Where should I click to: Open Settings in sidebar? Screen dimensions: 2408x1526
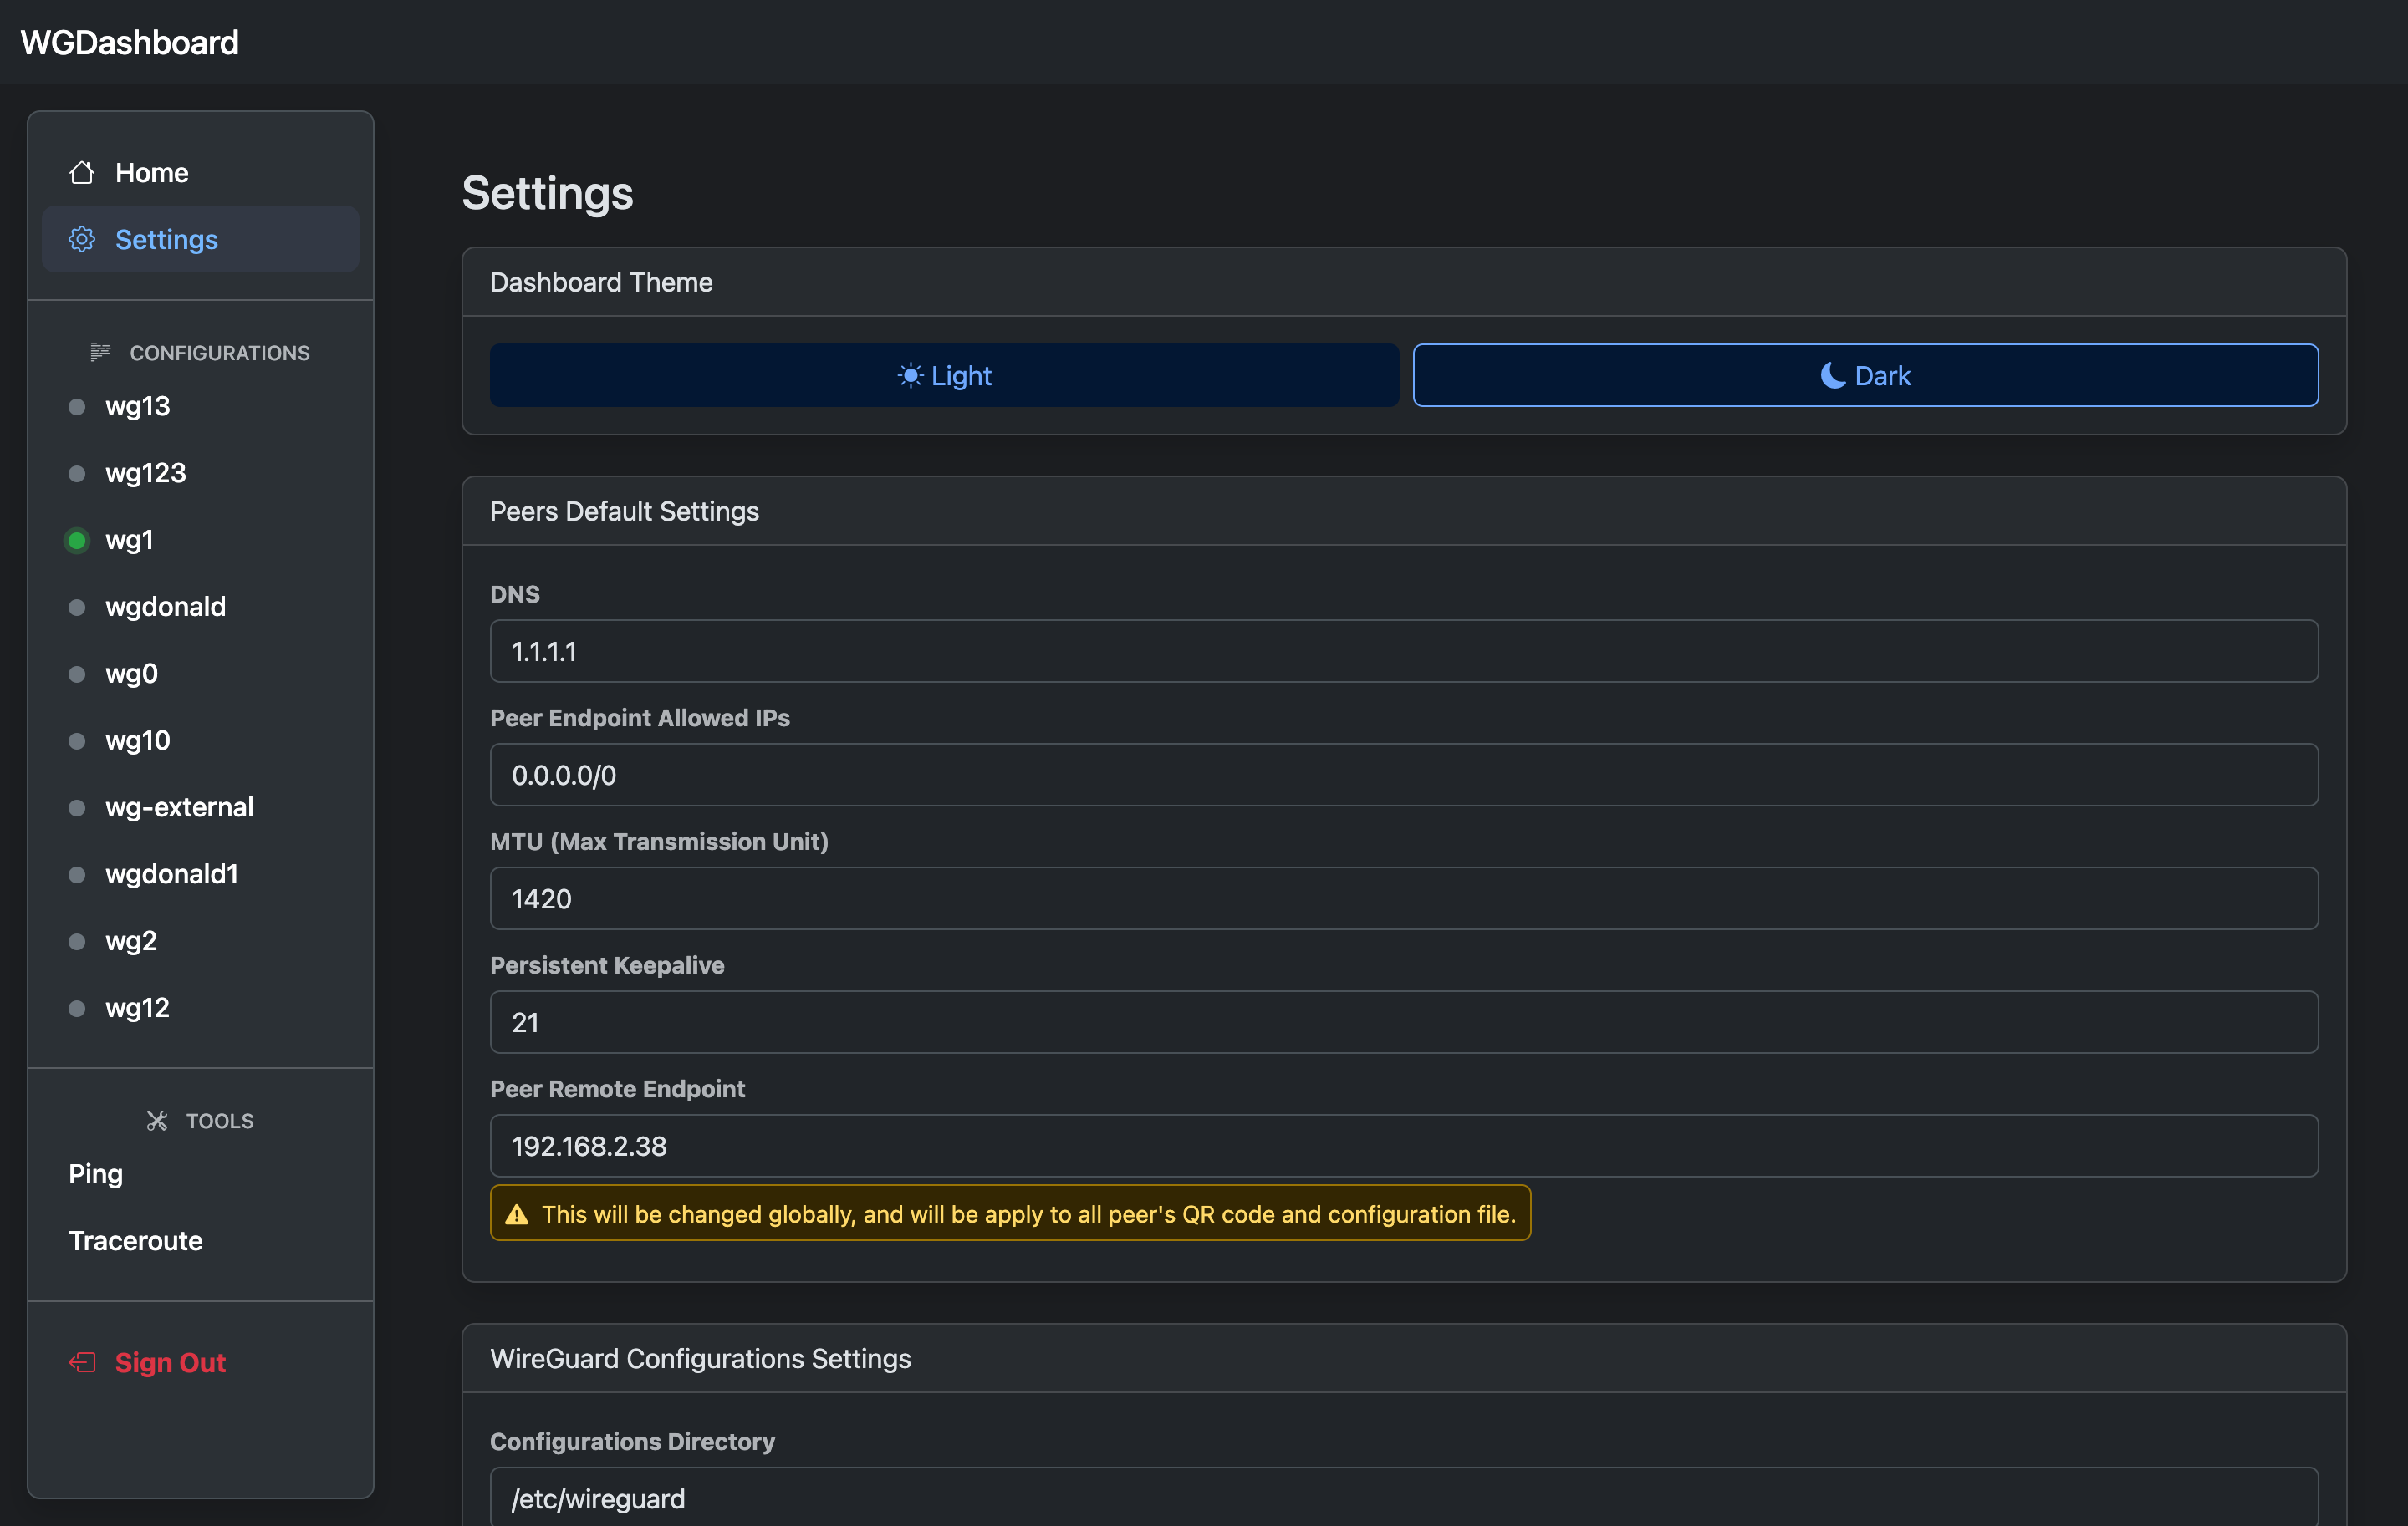(200, 239)
